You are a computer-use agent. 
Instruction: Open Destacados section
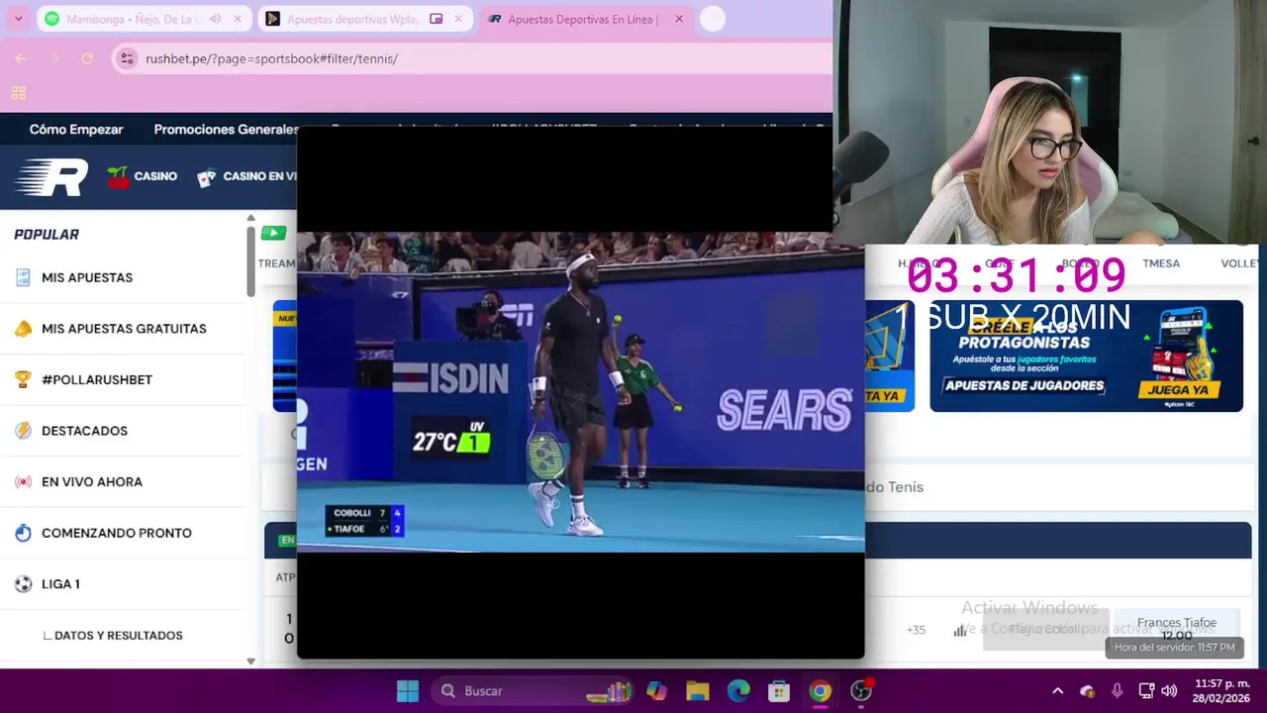coord(84,431)
